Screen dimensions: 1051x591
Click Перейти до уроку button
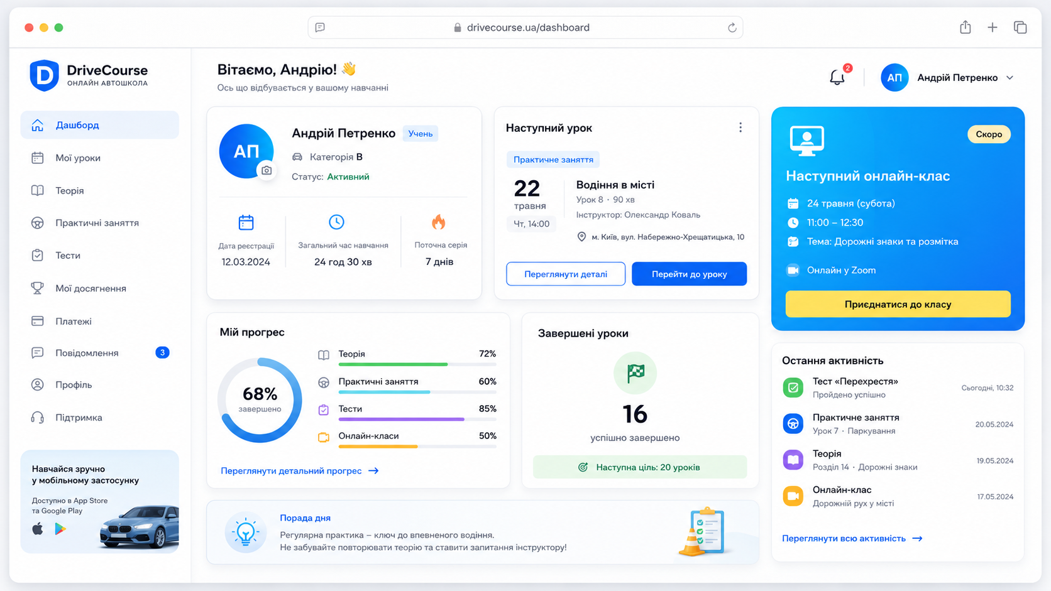tap(690, 274)
